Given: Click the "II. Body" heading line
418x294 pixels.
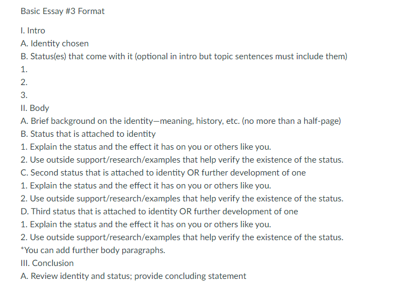Looking at the screenshot, I should (x=34, y=108).
